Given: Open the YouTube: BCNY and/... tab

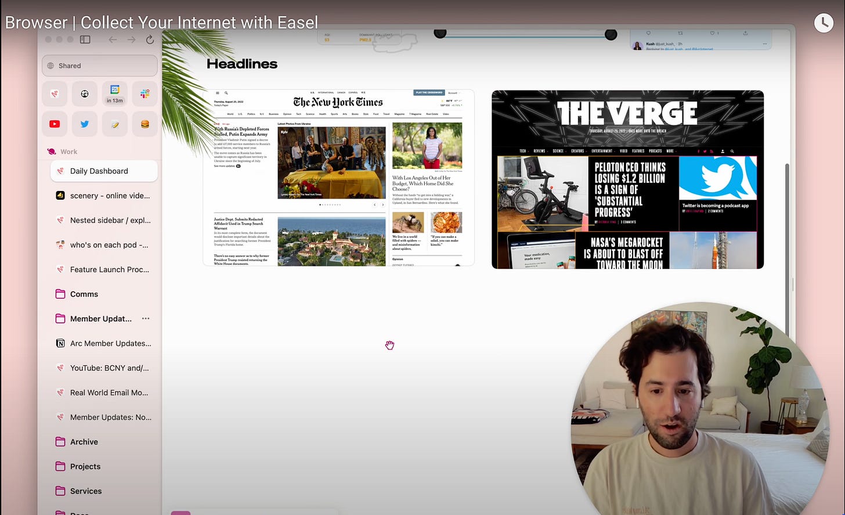Looking at the screenshot, I should pyautogui.click(x=104, y=368).
